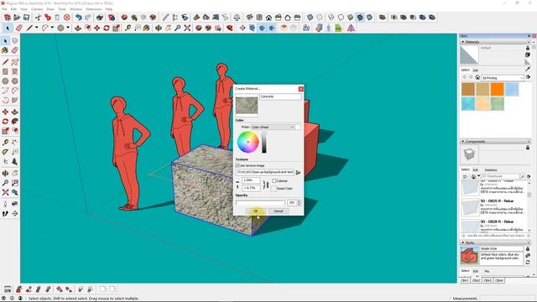The height and width of the screenshot is (302, 537).
Task: Select the Walk footprints tool in left toolbar
Action: 5,213
